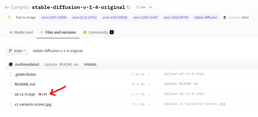Screen dimensions: 258x117
Task: Open commit hash 5998d09
Action: pyautogui.click(x=90, y=64)
